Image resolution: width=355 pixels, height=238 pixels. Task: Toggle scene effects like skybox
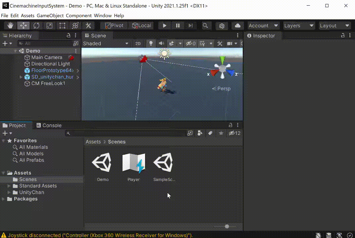pyautogui.click(x=172, y=43)
